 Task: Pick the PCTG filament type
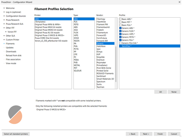84,49
